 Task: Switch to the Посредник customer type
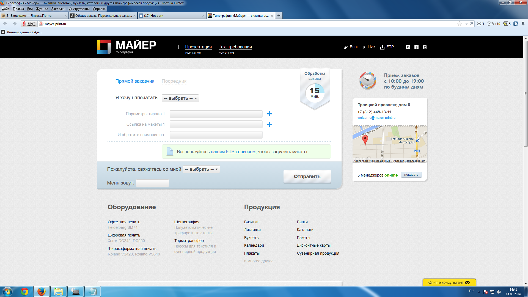point(174,81)
